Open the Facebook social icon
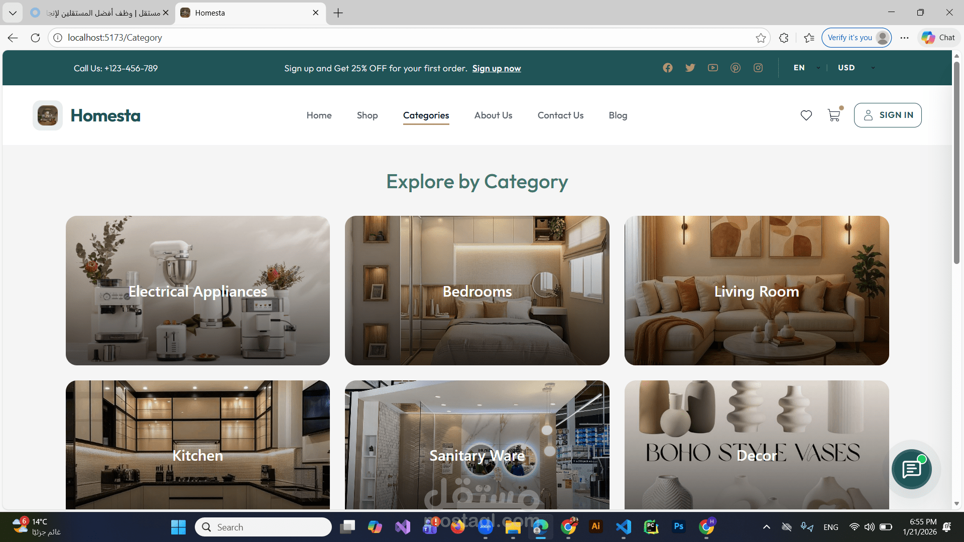964x542 pixels. [x=667, y=68]
